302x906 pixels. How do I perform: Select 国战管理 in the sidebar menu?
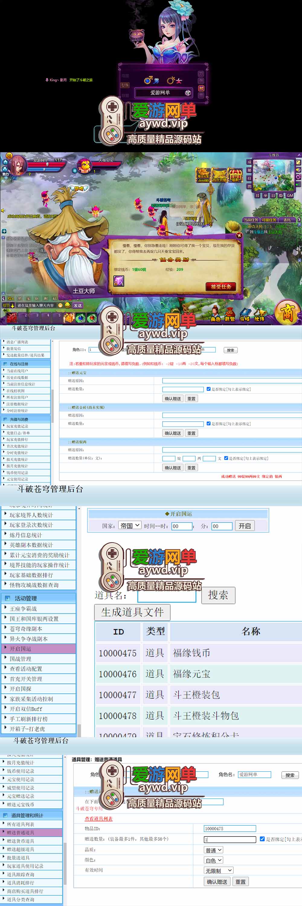[38, 659]
